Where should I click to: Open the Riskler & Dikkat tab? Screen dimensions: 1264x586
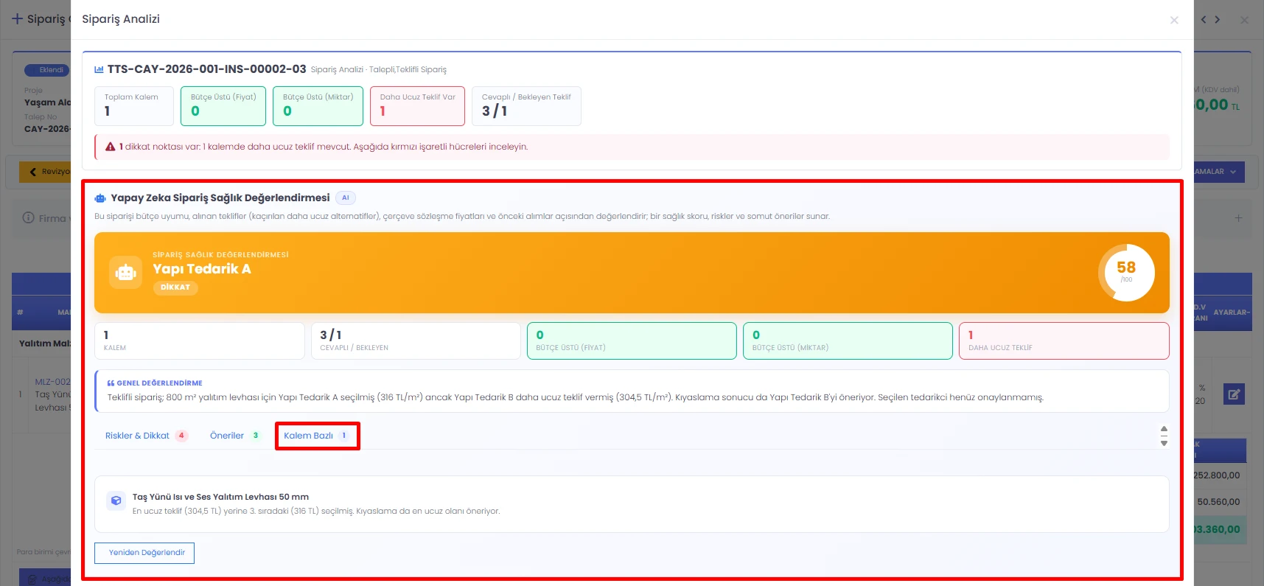[146, 436]
